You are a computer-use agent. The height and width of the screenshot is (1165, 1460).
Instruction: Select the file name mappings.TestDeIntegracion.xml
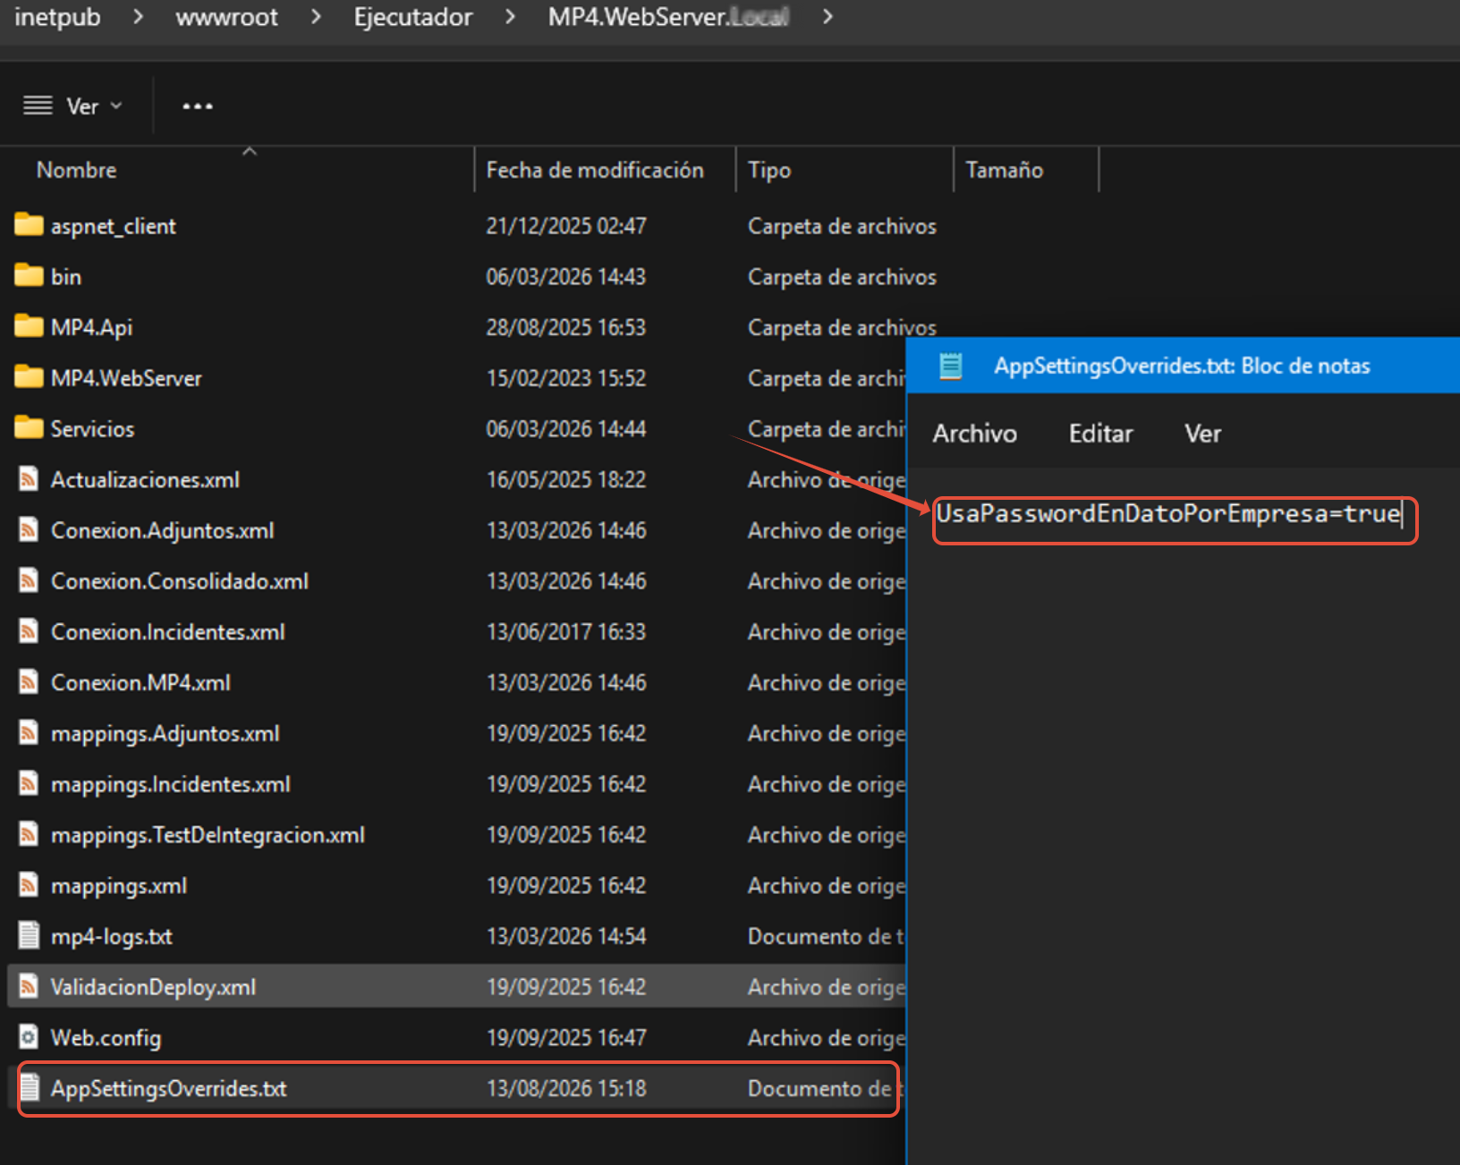click(x=208, y=835)
